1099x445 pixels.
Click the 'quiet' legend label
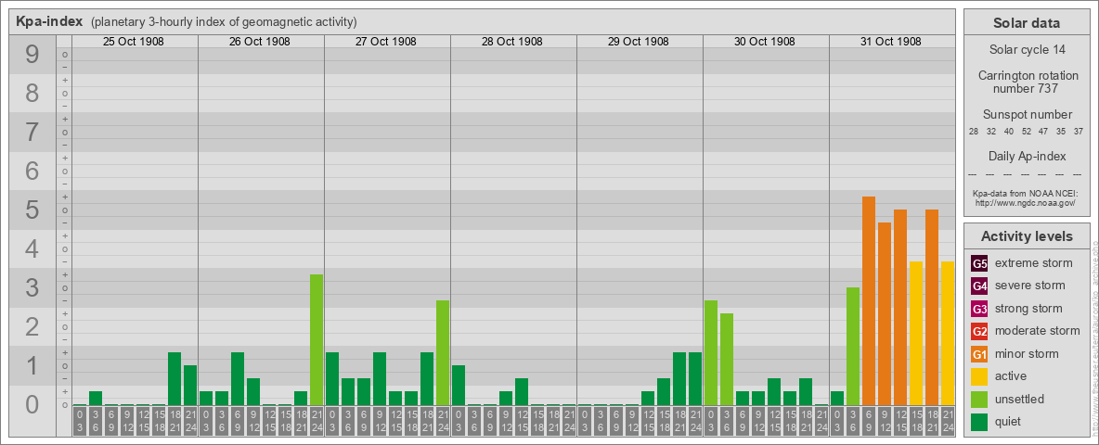(1010, 422)
